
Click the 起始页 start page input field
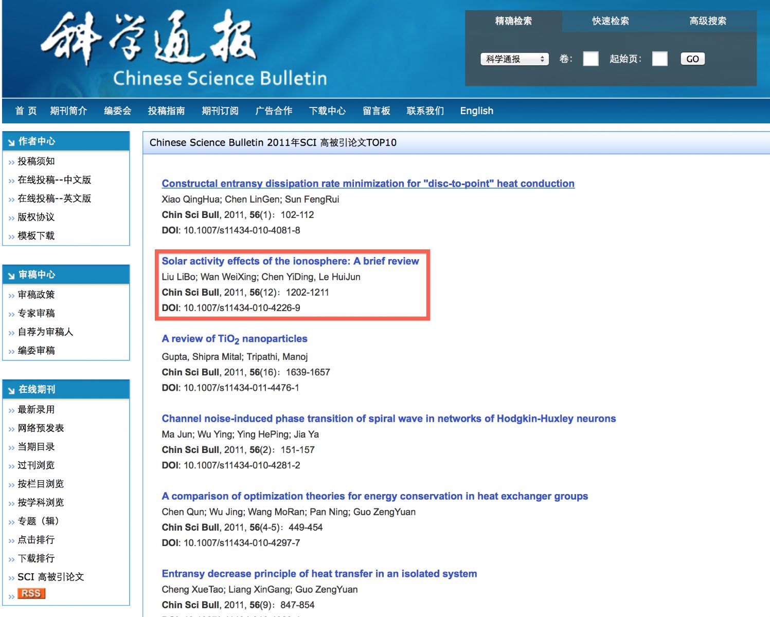(659, 59)
